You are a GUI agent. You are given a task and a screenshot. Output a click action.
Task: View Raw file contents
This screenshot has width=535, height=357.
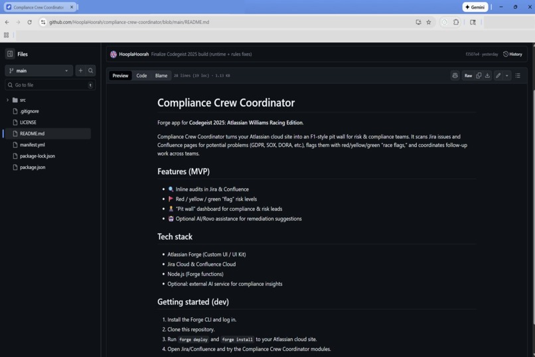pyautogui.click(x=468, y=76)
